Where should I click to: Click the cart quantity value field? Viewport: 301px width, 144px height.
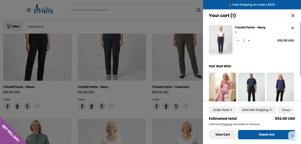pyautogui.click(x=244, y=40)
